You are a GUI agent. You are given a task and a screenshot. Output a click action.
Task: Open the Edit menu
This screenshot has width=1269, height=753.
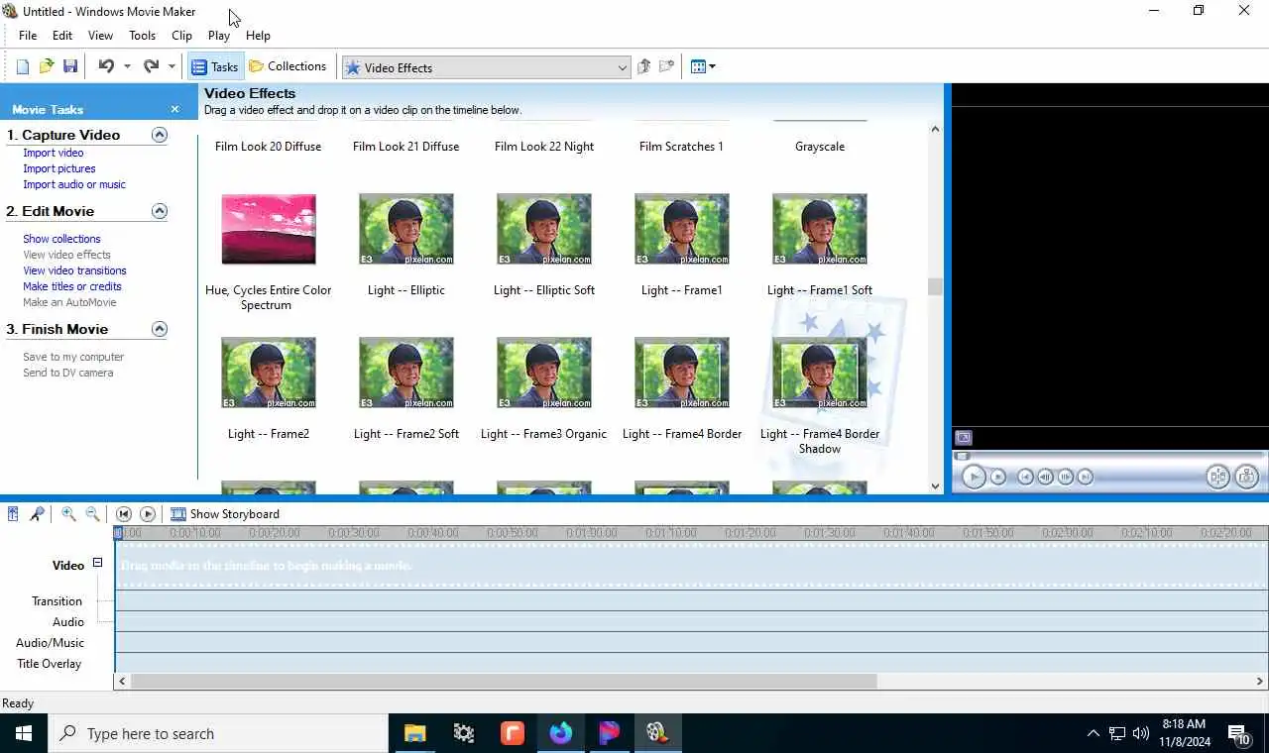[x=62, y=35]
